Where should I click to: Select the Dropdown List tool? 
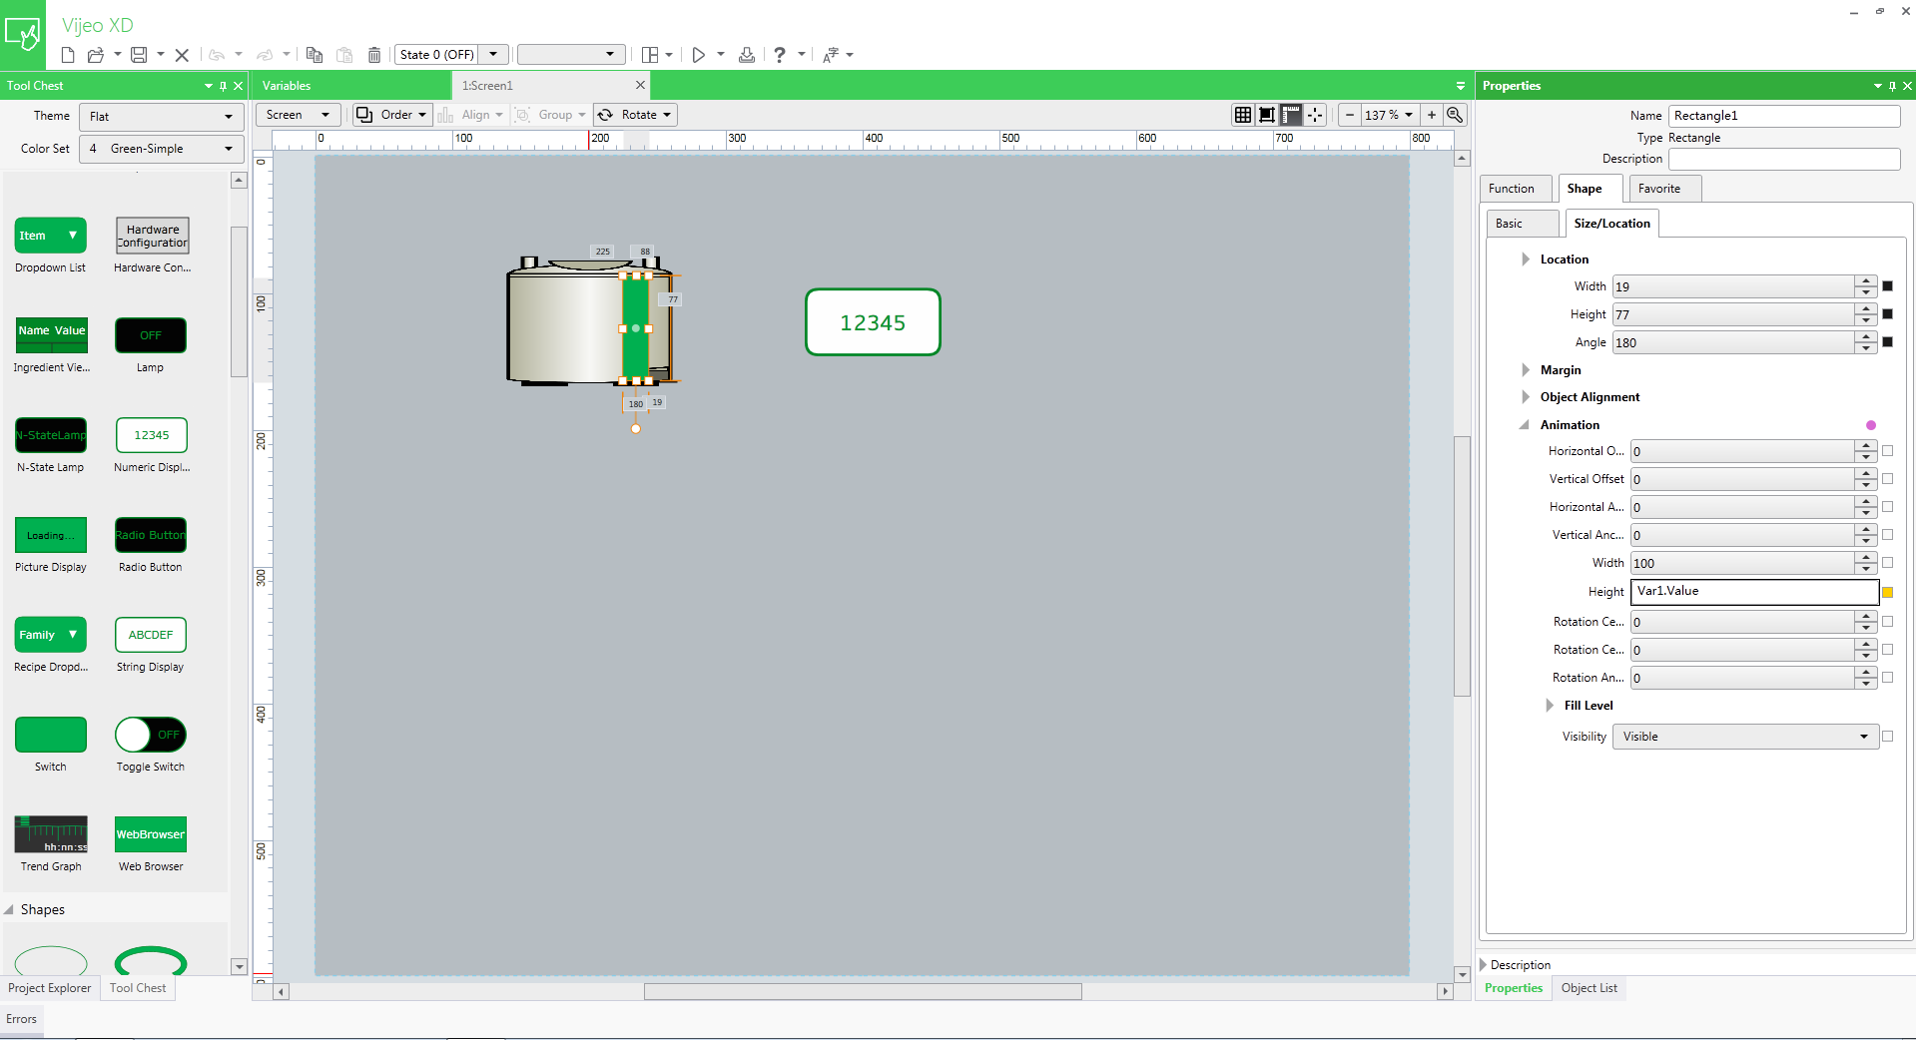[x=51, y=246]
